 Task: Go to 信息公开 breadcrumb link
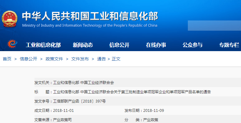coord(28,59)
